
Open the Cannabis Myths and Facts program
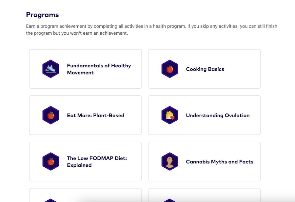pyautogui.click(x=204, y=161)
